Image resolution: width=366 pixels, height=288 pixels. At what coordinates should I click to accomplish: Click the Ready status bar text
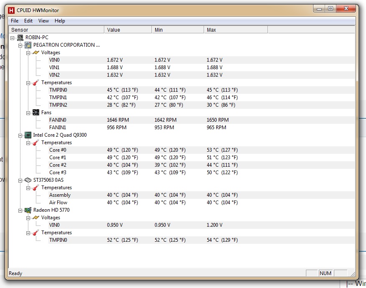[x=15, y=273]
